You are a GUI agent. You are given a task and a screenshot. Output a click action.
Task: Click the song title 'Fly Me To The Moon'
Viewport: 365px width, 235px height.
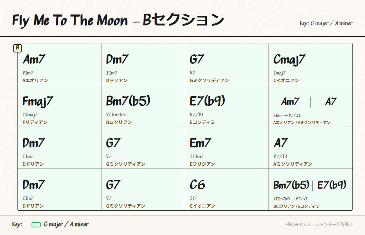coord(70,20)
